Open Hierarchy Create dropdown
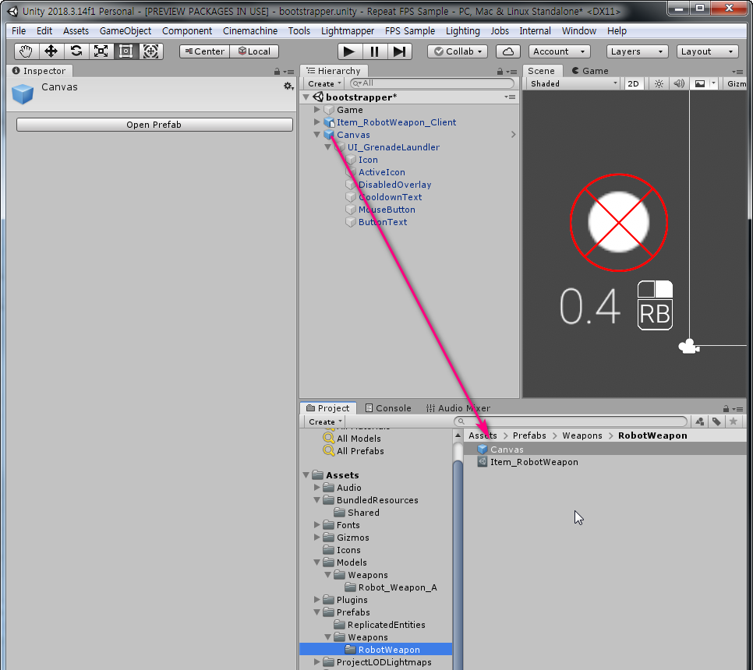Viewport: 753px width, 670px height. (x=324, y=83)
